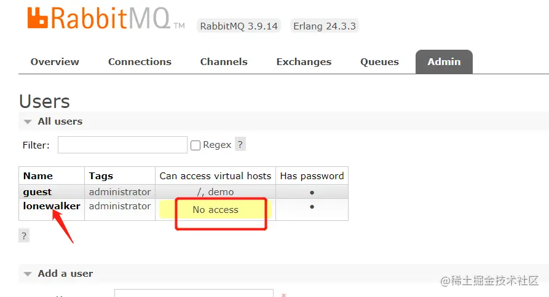Enable the Regex checkbox
The image size is (549, 297).
pyautogui.click(x=196, y=145)
